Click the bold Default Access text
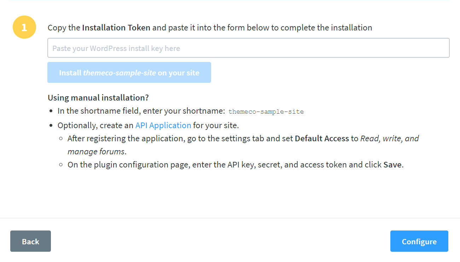 pos(322,138)
